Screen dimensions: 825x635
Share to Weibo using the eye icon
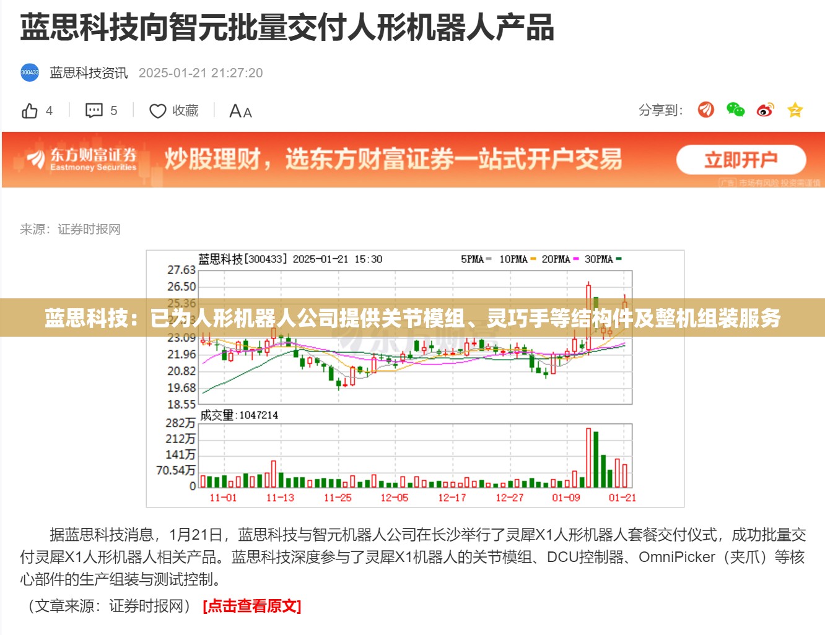pyautogui.click(x=766, y=110)
